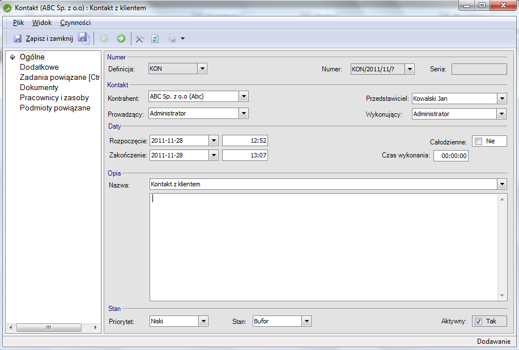Click the Przedstawiciel field Kowalski Jan

point(454,99)
